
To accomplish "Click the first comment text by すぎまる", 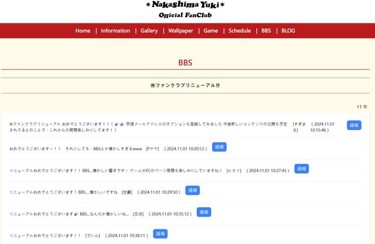I will (146, 127).
